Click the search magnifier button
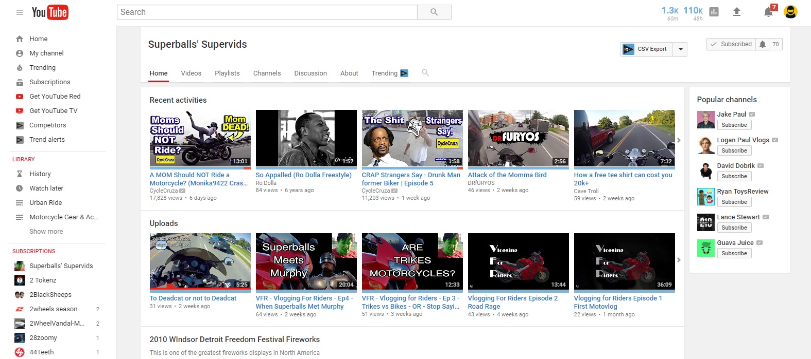The image size is (811, 359). [434, 12]
